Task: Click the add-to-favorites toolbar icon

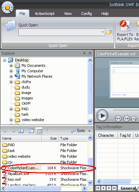Action: point(48,131)
